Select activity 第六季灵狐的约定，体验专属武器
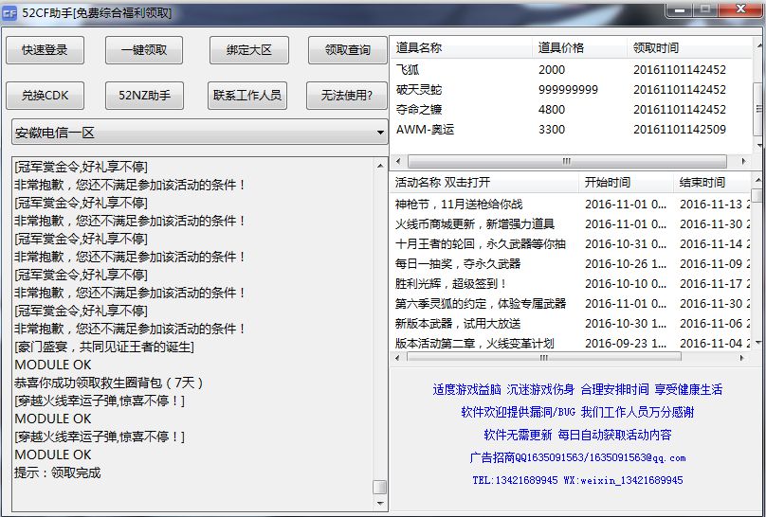Viewport: 766px width, 517px height. pyautogui.click(x=572, y=303)
